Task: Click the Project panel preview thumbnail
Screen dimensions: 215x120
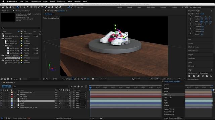Action: click(x=8, y=17)
